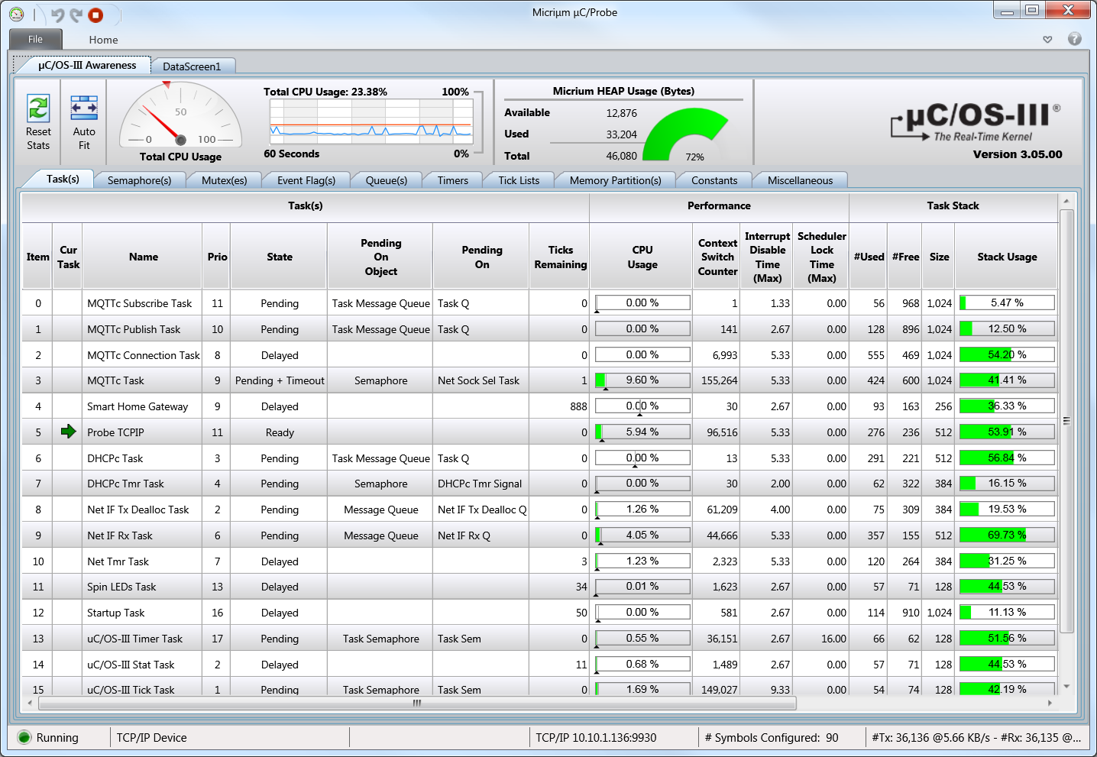Select the 'MQTTc Connection Task' name cell
The width and height of the screenshot is (1097, 757).
143,355
